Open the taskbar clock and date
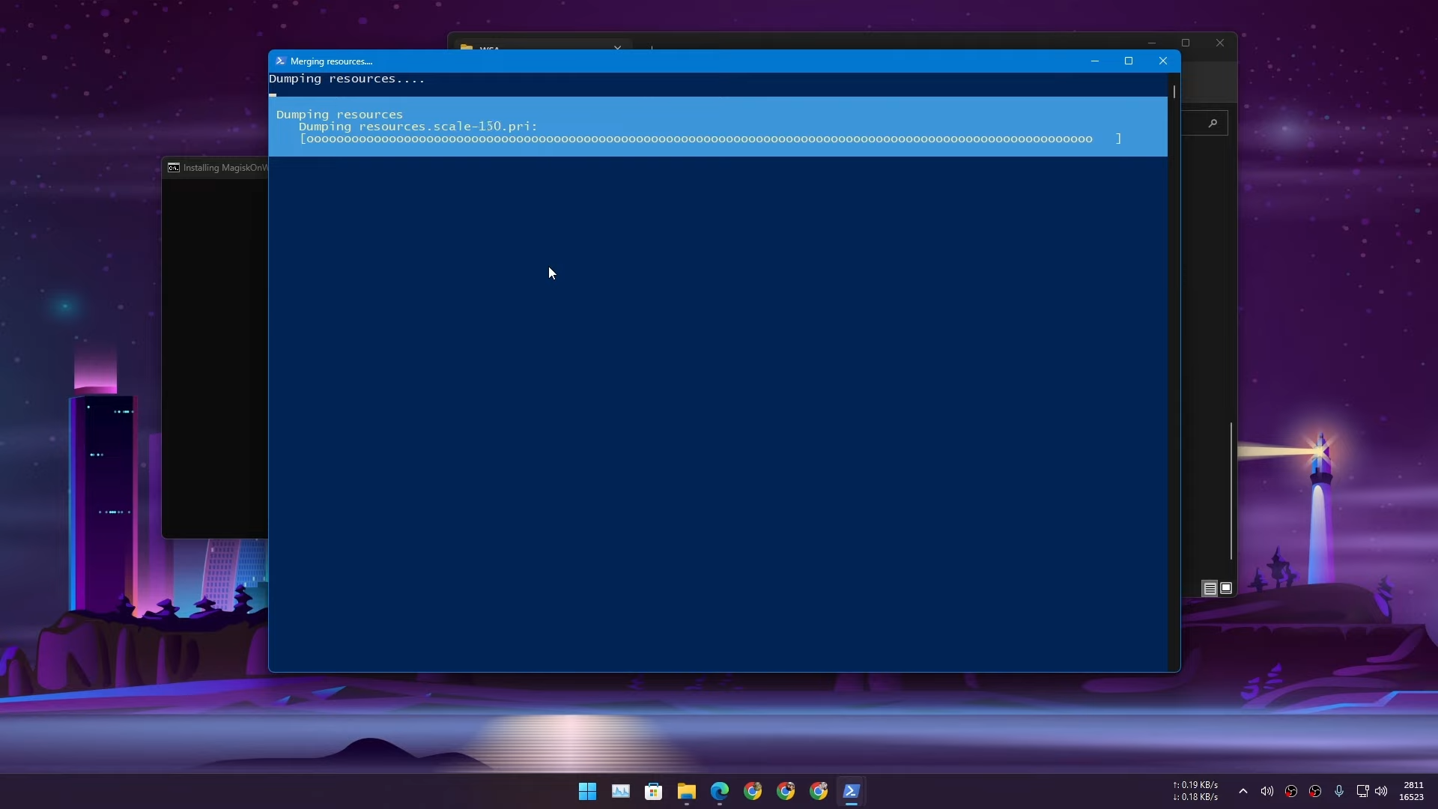Screen dimensions: 1438x809 [x=1412, y=791]
